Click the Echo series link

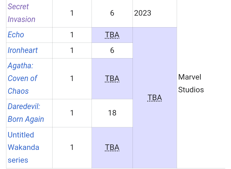coord(16,35)
